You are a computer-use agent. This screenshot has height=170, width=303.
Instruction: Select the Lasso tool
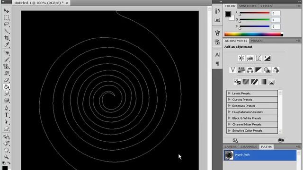(6, 24)
